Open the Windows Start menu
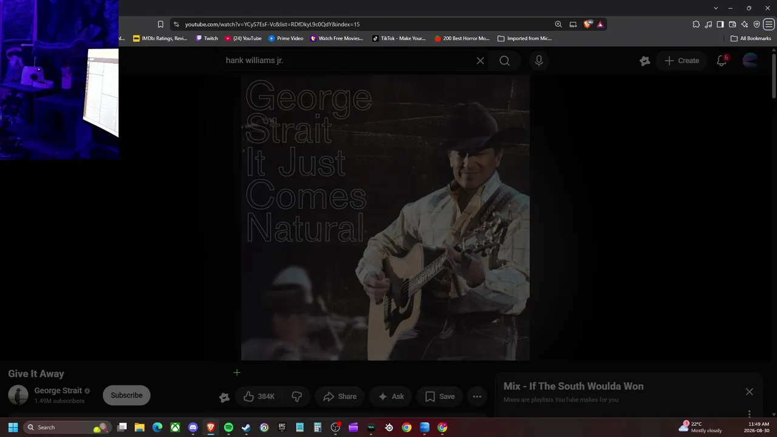The width and height of the screenshot is (777, 437). (x=13, y=427)
